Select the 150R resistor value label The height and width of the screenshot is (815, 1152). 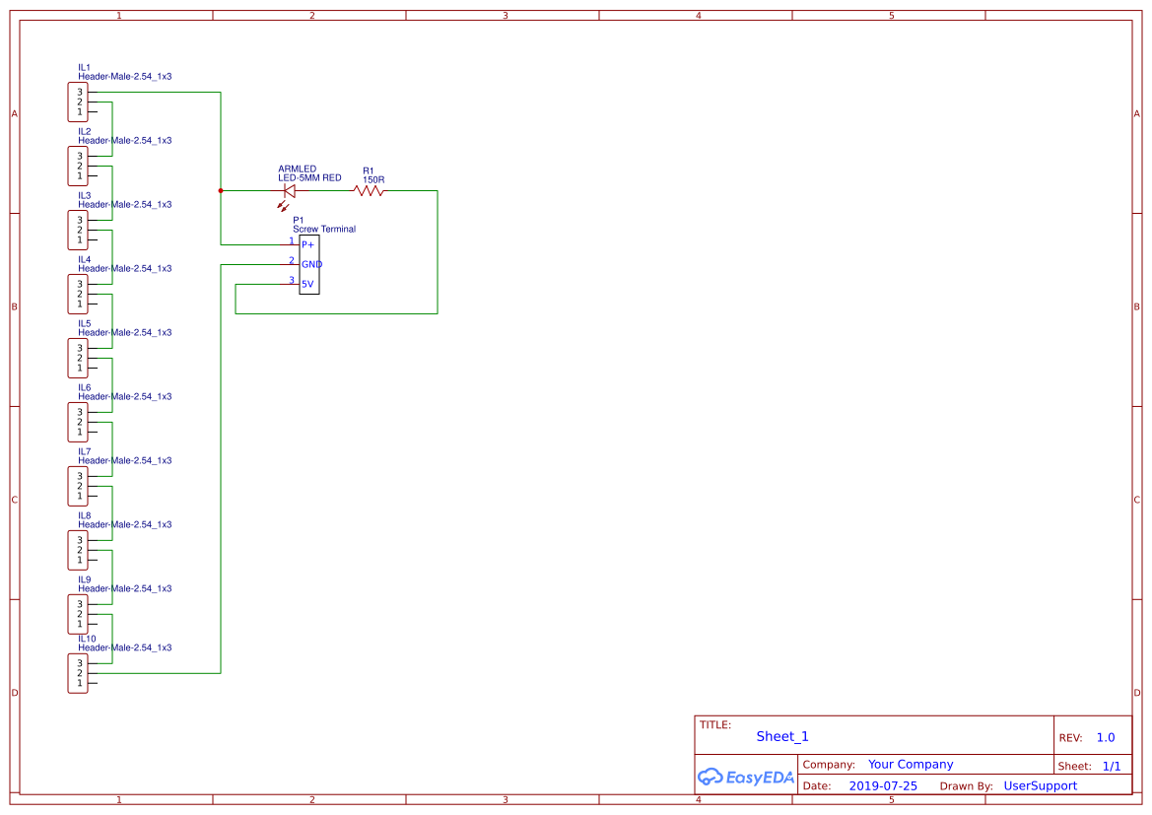(x=373, y=180)
